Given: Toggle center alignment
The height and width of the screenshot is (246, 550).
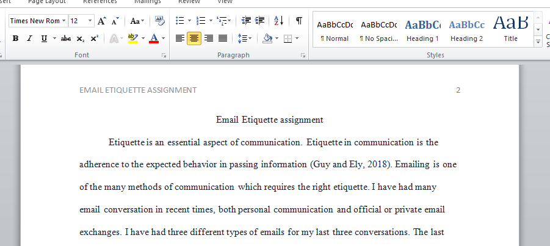Looking at the screenshot, I should 194,38.
